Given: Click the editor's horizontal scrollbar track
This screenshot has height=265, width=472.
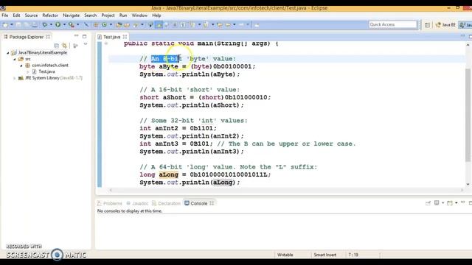Looking at the screenshot, I should (x=286, y=190).
